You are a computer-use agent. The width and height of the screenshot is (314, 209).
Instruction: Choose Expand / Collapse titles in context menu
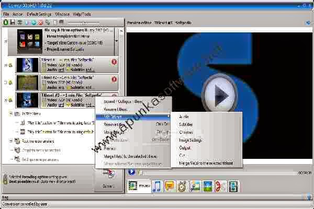[x=133, y=101]
